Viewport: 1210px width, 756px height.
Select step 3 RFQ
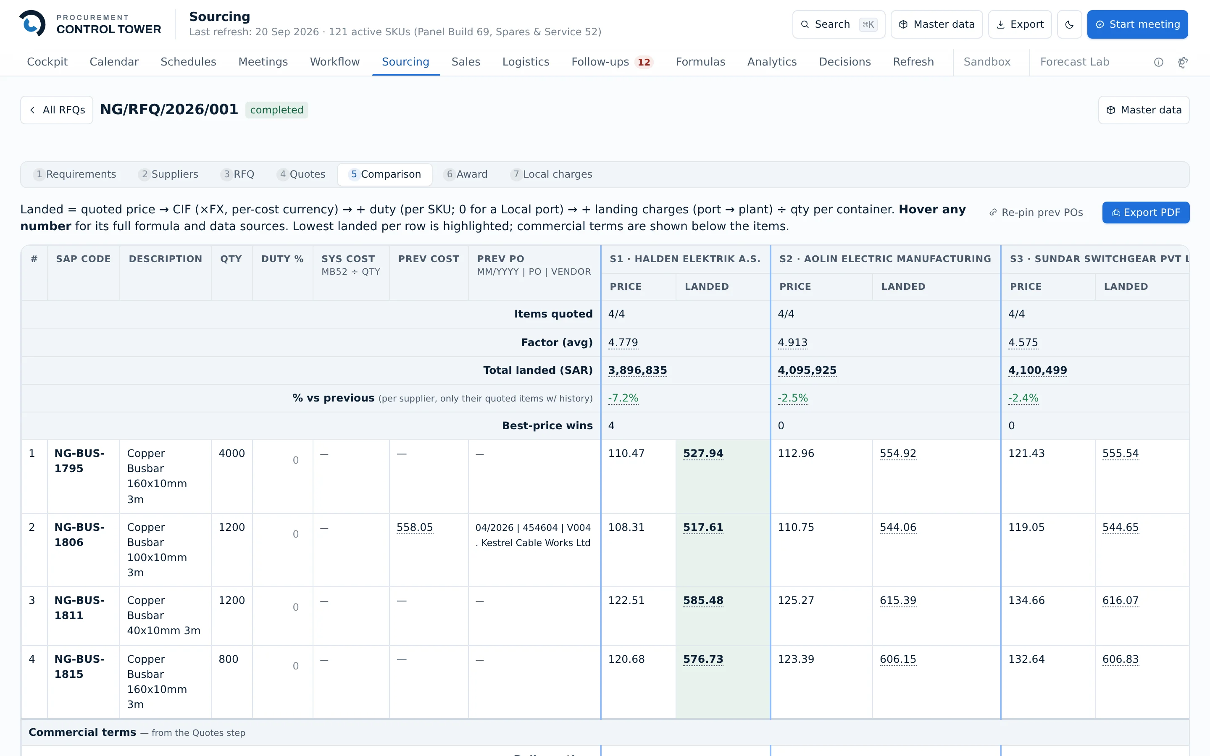pos(238,174)
